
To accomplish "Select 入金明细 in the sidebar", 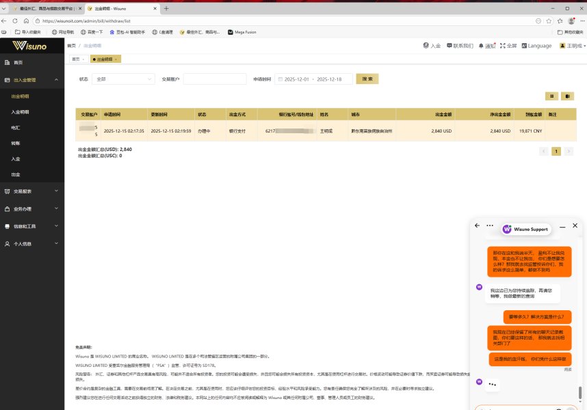I will 21,111.
